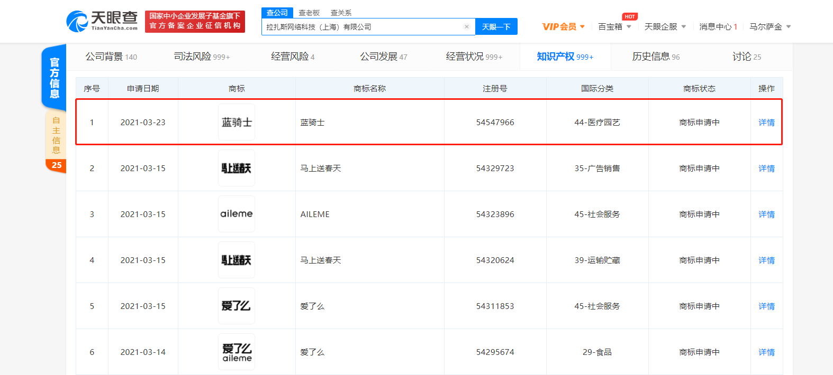Expand the 百宝箱 dropdown menu
The width and height of the screenshot is (833, 375).
tap(614, 26)
